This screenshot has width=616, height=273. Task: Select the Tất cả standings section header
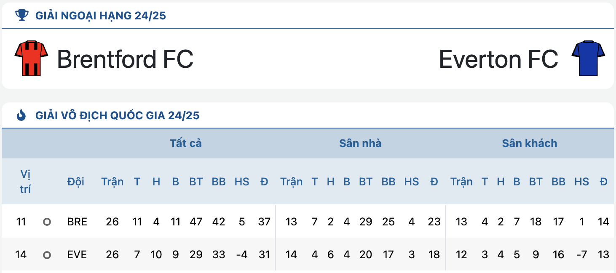tap(186, 143)
